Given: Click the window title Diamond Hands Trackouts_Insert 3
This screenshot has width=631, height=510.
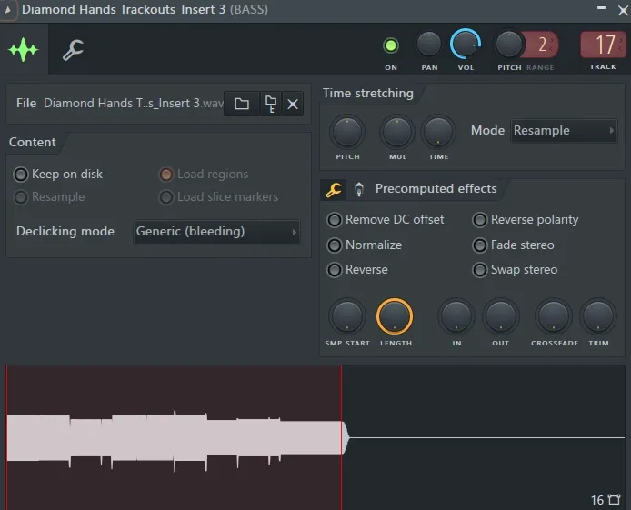Looking at the screenshot, I should 124,9.
